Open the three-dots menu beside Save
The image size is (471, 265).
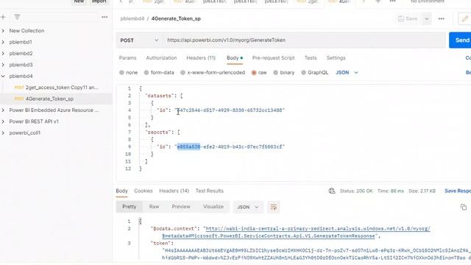[x=441, y=18]
